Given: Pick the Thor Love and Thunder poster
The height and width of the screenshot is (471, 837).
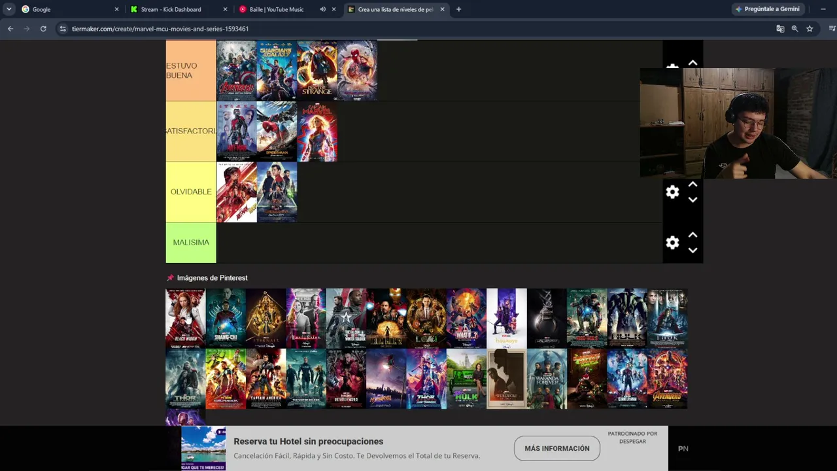Looking at the screenshot, I should pos(426,379).
